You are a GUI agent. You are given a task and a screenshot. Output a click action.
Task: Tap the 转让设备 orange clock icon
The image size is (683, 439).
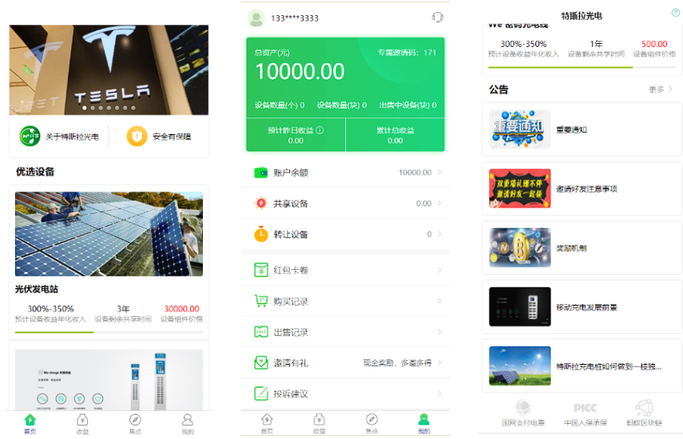pos(260,235)
